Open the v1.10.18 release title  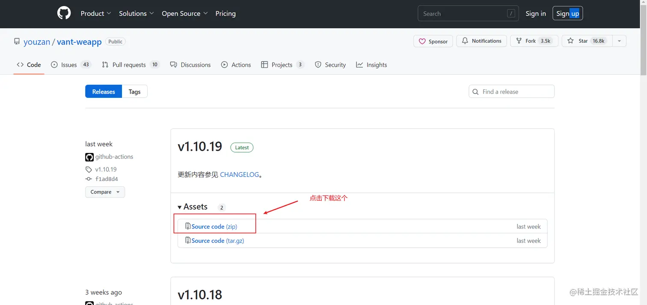[x=200, y=295]
